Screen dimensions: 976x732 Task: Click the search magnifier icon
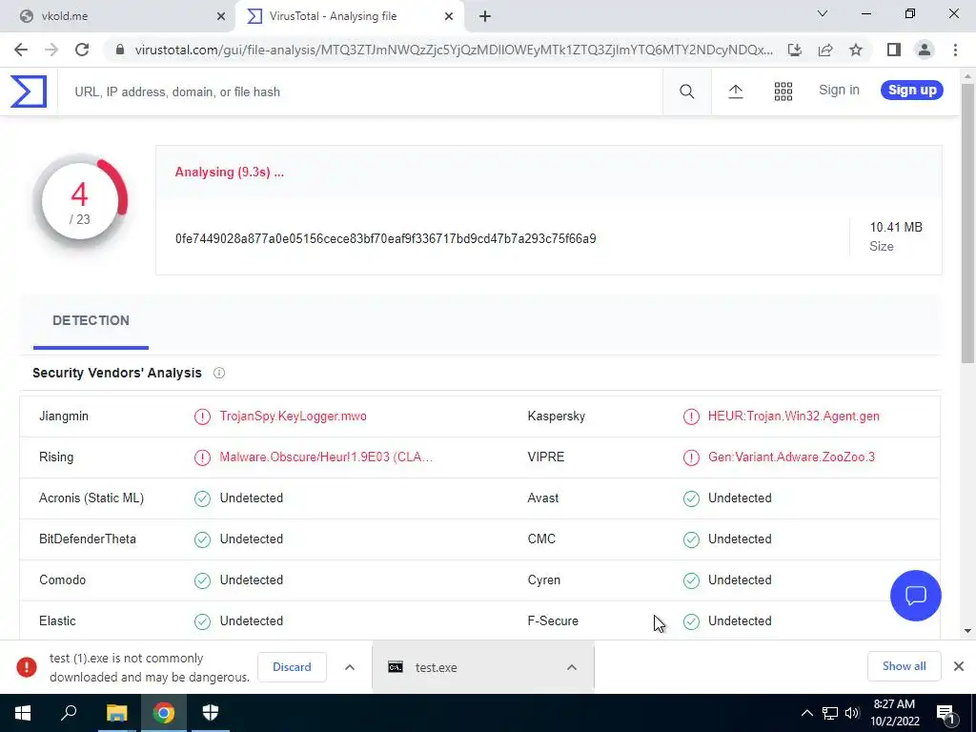[686, 91]
